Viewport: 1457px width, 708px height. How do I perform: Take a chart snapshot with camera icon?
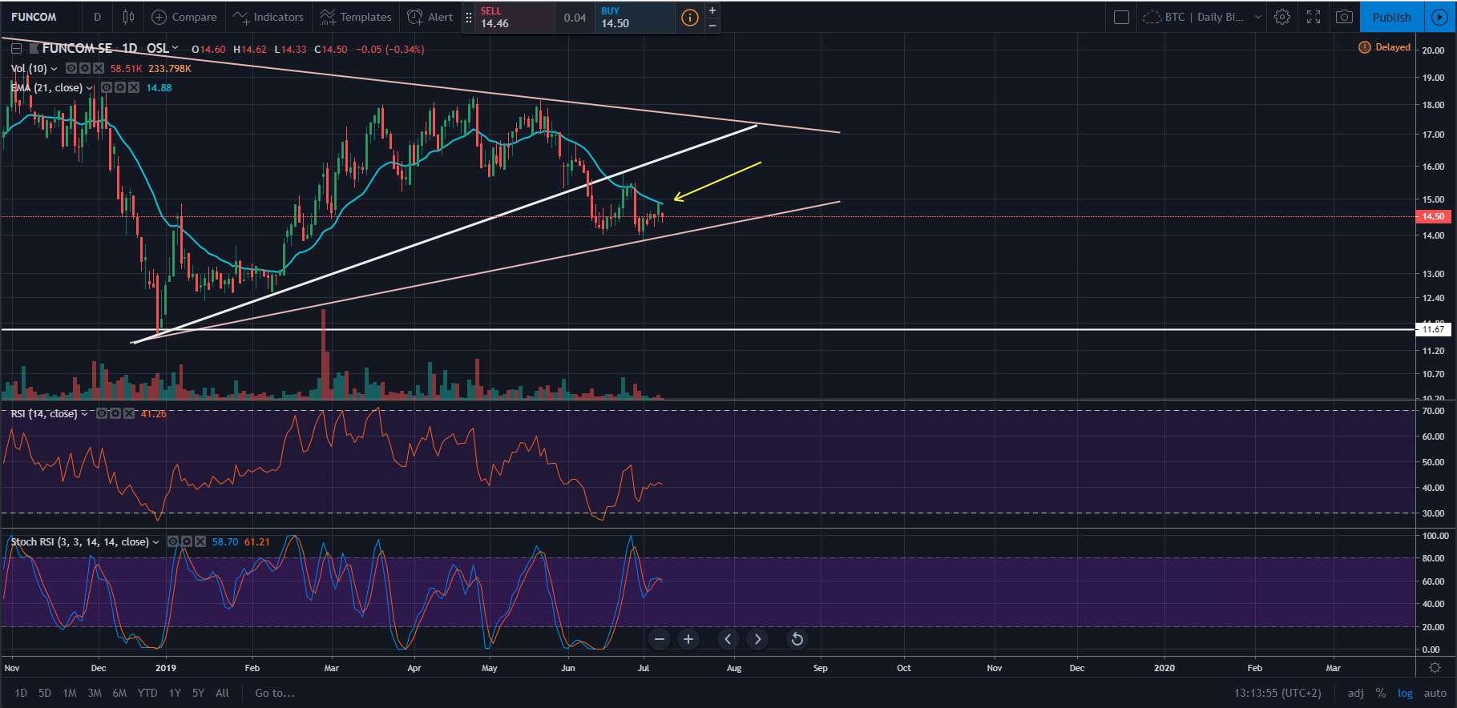tap(1345, 17)
